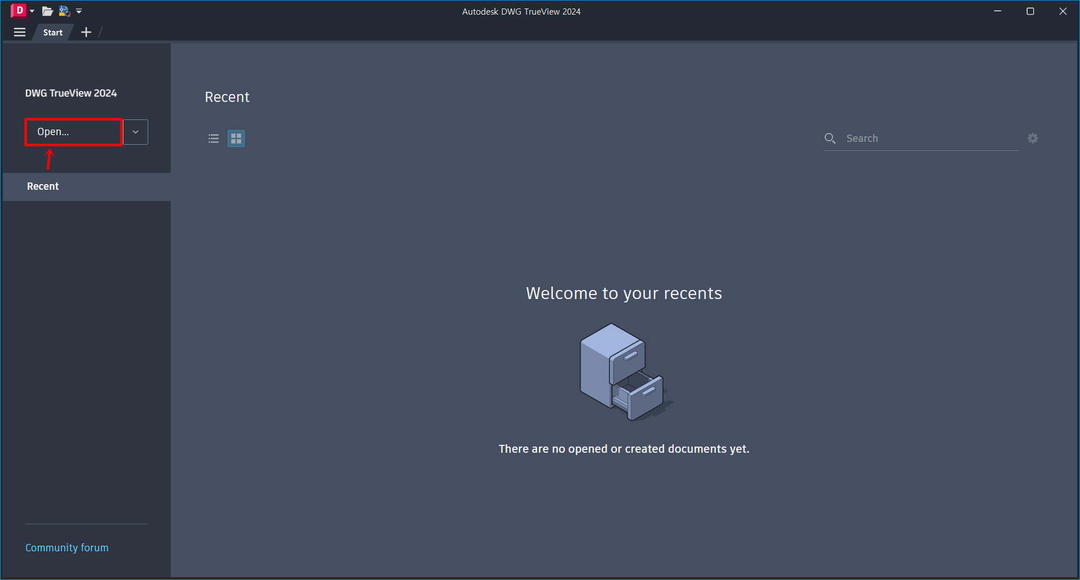Minimize the DWG TrueView window

(998, 11)
